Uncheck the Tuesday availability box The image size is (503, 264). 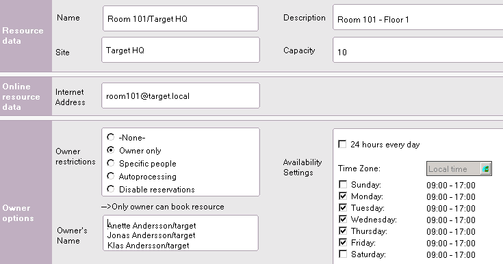pos(343,207)
